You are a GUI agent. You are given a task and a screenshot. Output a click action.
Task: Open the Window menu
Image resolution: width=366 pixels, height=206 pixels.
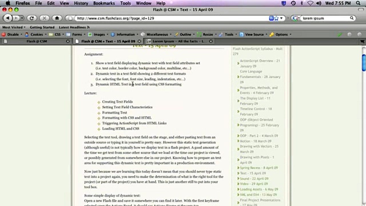[144, 3]
